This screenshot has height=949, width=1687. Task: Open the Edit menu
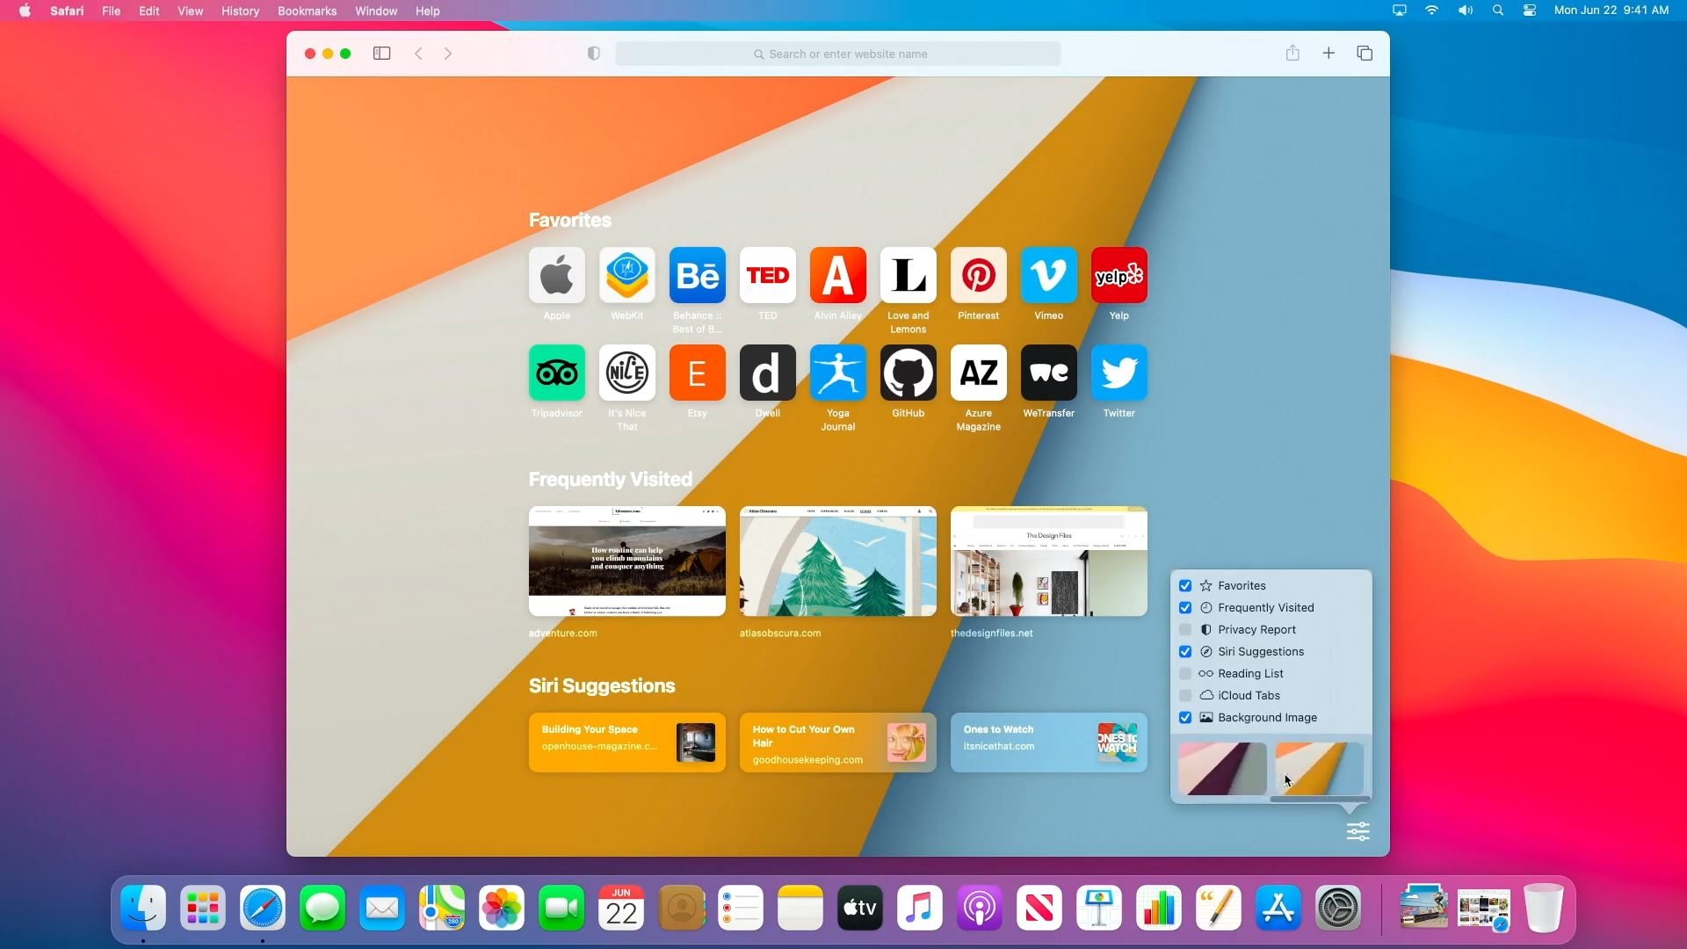pyautogui.click(x=148, y=11)
